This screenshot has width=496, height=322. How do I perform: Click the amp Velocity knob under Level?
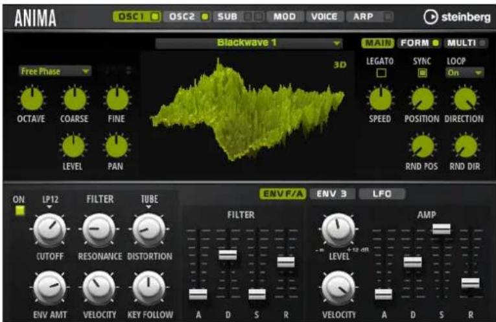tap(338, 288)
